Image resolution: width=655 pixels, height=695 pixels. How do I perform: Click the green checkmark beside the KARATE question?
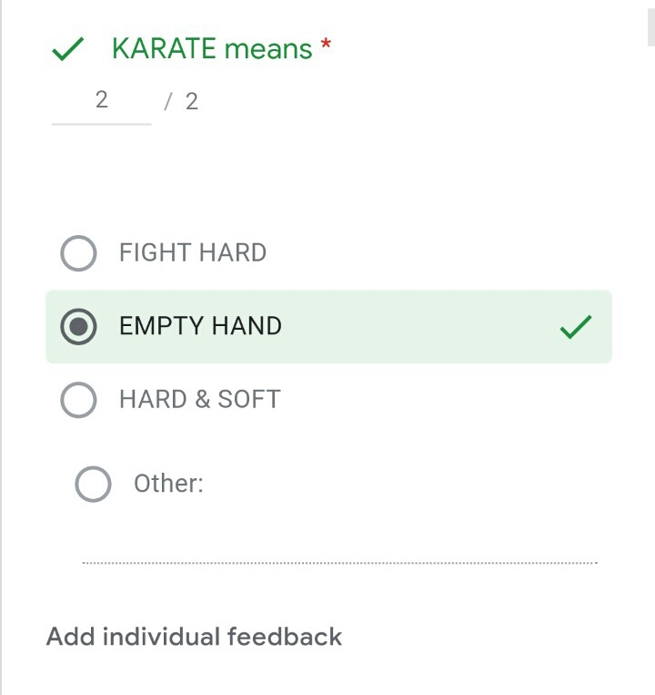(68, 49)
